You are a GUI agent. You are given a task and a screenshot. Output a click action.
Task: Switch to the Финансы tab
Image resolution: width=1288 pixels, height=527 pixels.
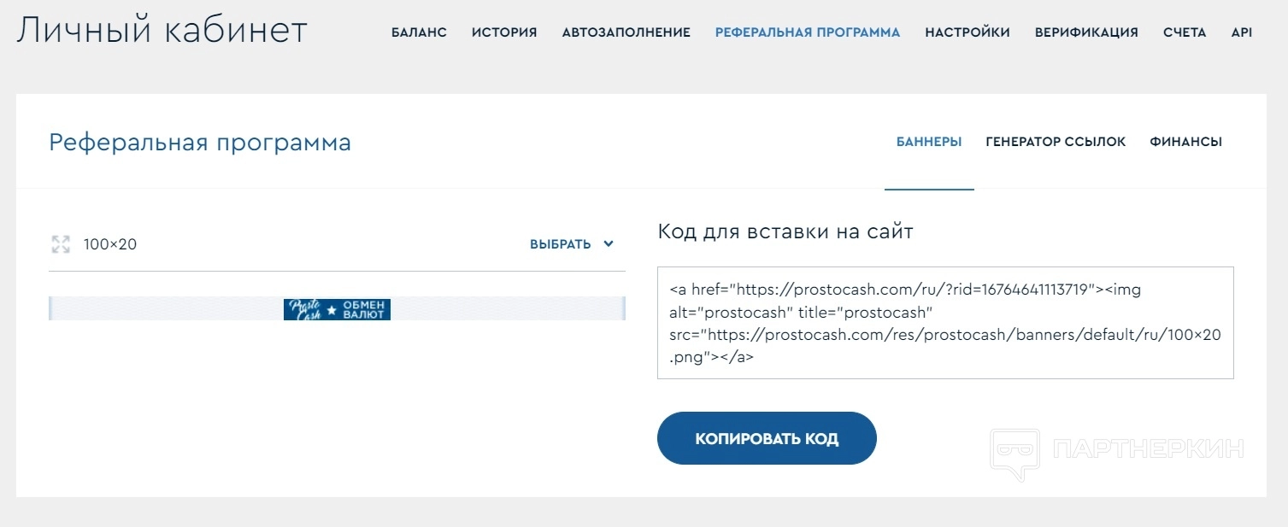point(1185,142)
